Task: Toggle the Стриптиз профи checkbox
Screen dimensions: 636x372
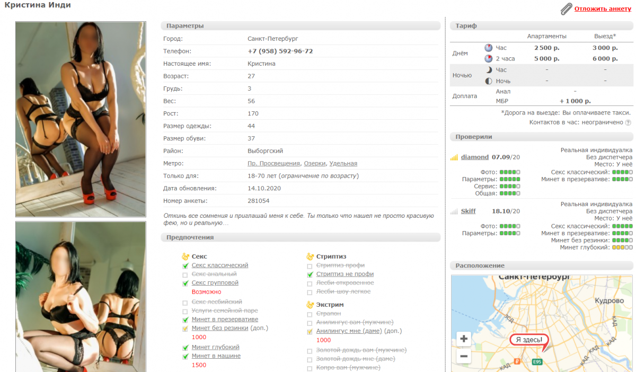Action: point(310,265)
